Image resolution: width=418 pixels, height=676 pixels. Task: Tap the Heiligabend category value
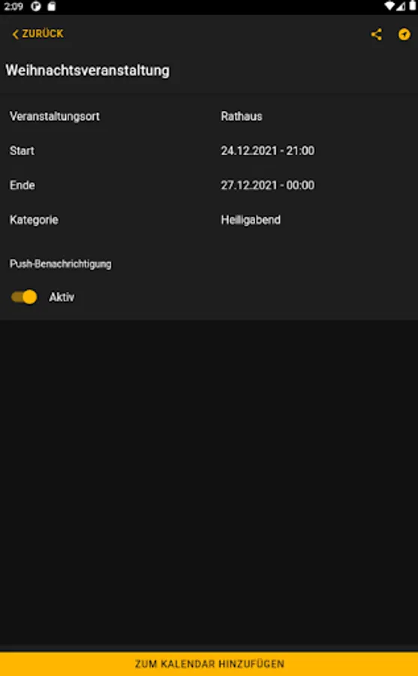click(x=251, y=220)
